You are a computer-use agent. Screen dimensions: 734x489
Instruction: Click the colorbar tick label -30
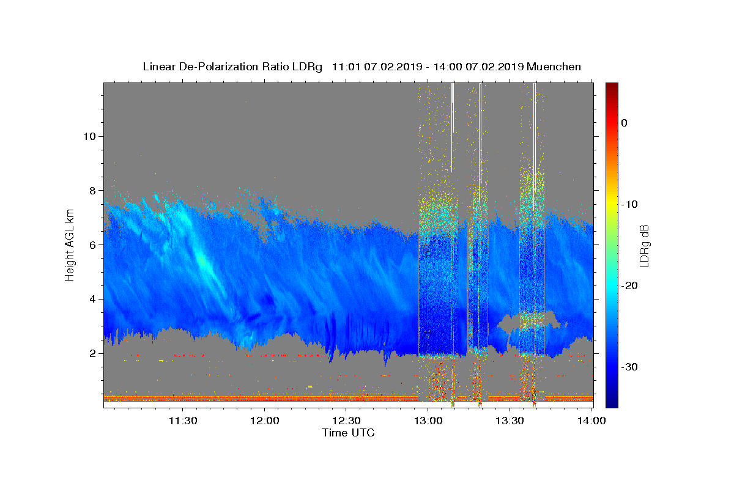click(631, 367)
